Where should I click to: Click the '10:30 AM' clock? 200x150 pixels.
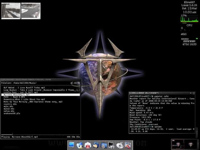[x=189, y=12]
